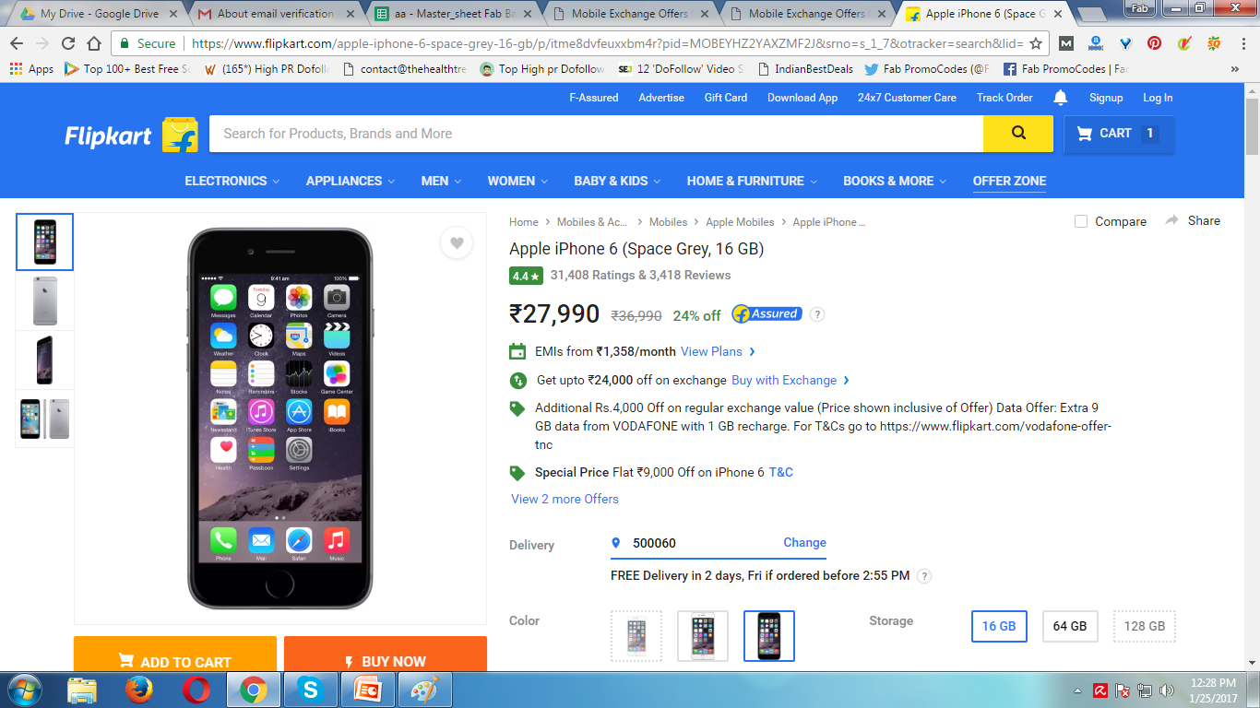
Task: Open Skype from the taskbar
Action: click(310, 690)
